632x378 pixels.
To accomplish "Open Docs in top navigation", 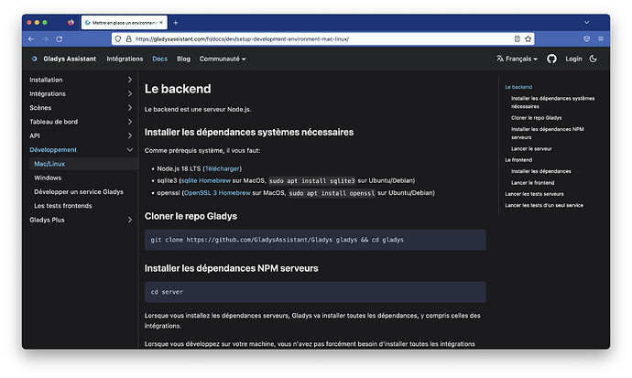I will point(159,59).
